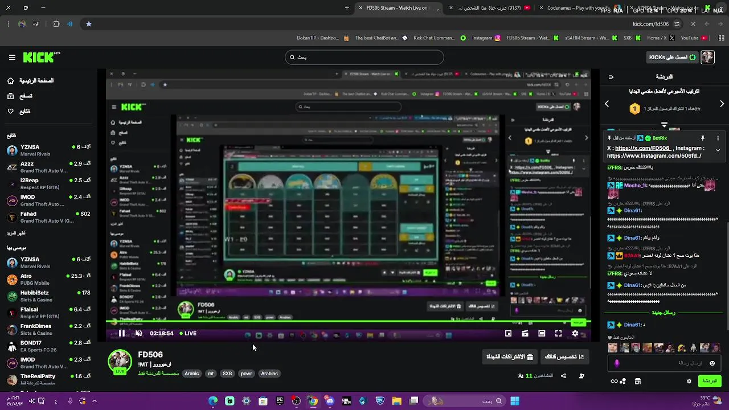Open the Instagram bookmark
The image size is (729, 410).
pyautogui.click(x=486, y=38)
